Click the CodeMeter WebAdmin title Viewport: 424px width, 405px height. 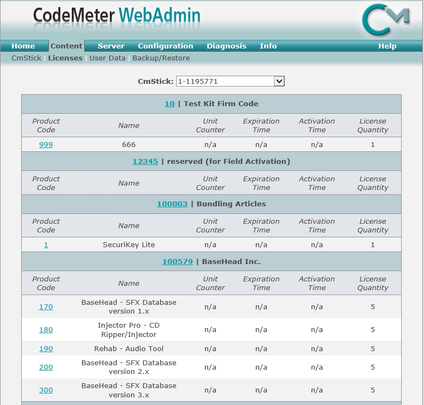point(117,15)
